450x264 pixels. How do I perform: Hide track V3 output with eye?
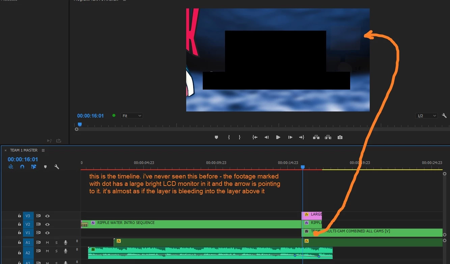[x=48, y=216]
